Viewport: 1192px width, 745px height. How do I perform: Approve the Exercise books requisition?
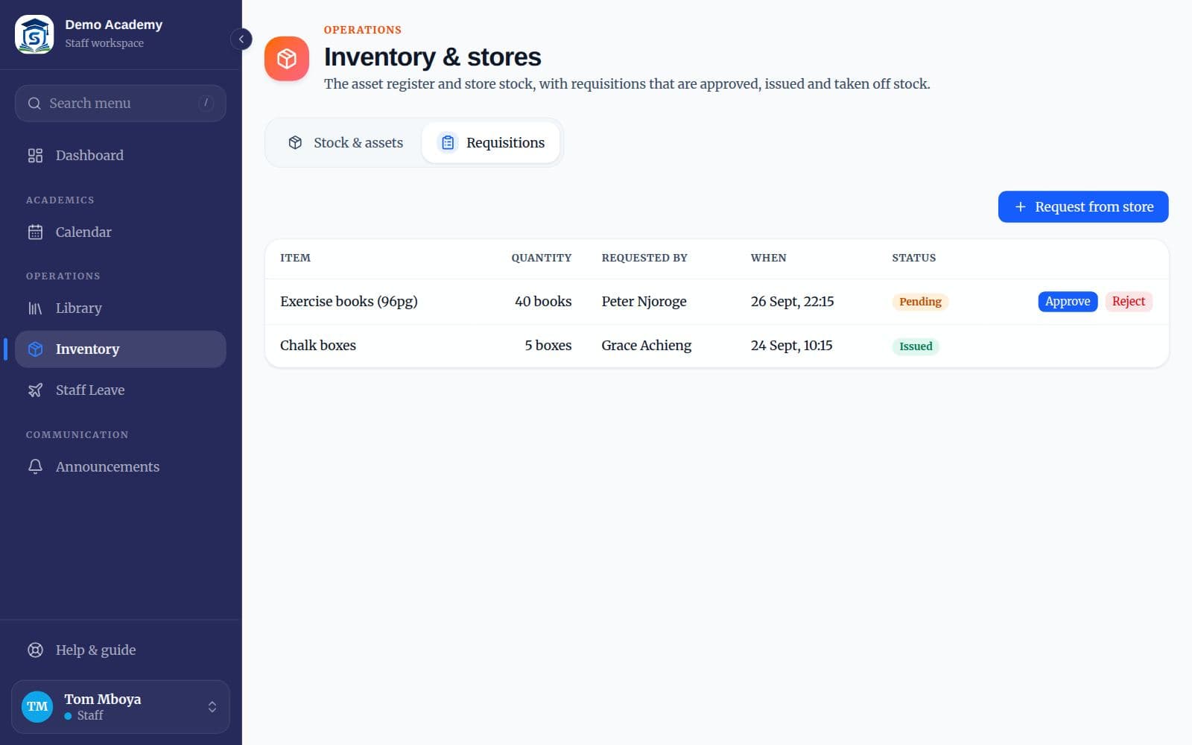point(1068,302)
